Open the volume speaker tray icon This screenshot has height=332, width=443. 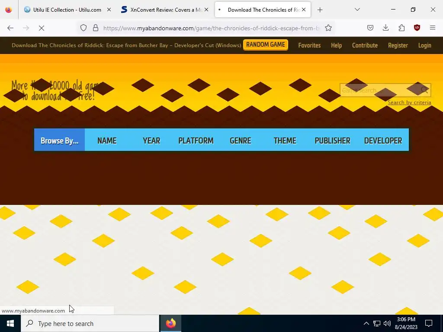[387, 323]
